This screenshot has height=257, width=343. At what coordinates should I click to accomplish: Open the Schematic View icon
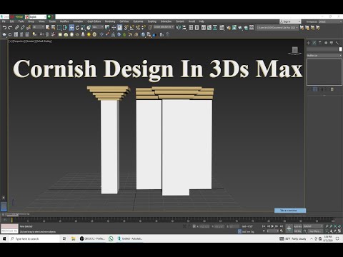pyautogui.click(x=215, y=28)
